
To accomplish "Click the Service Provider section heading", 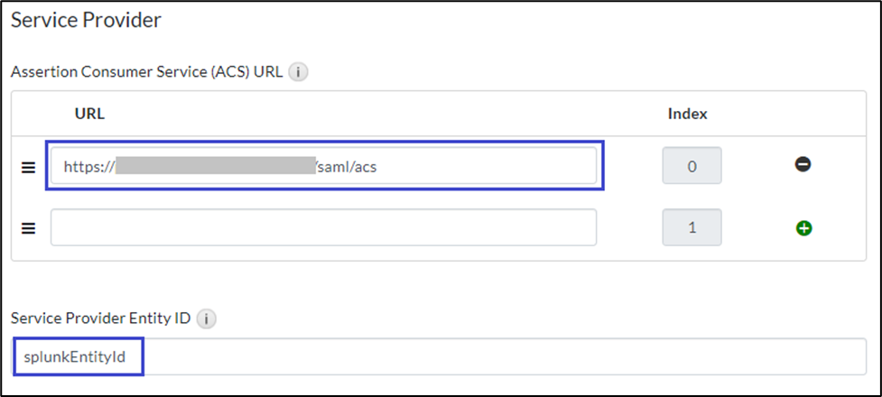I will point(86,21).
